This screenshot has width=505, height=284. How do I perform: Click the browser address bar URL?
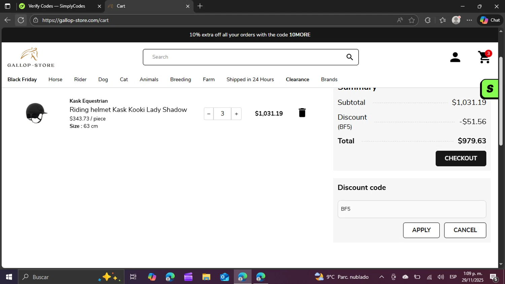point(75,20)
